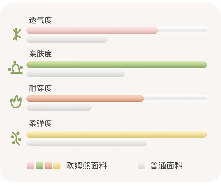Click the yellow 柔弹度 progress bar

pos(117,134)
